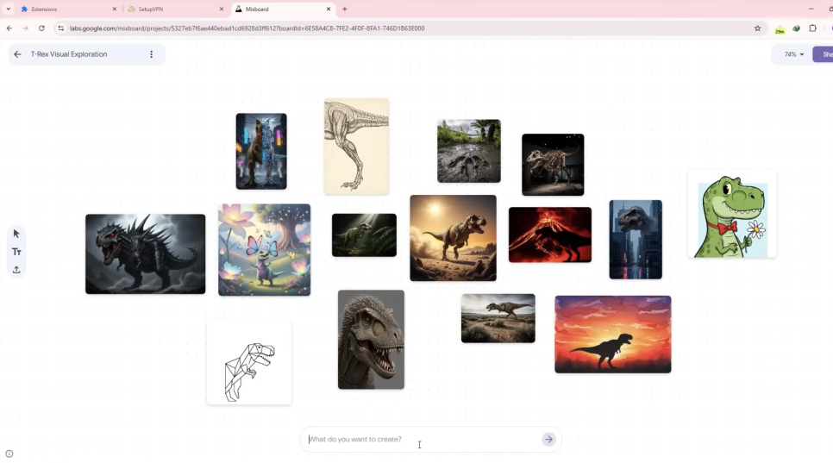Switch to the Extensions tab
833x463 pixels.
[68, 9]
